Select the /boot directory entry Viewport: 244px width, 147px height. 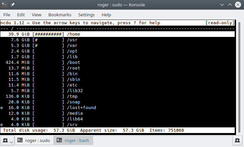point(73,63)
